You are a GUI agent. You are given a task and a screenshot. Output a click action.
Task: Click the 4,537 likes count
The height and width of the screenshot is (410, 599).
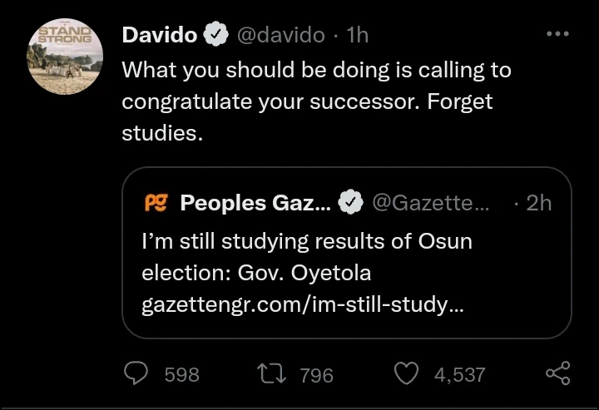(x=459, y=375)
